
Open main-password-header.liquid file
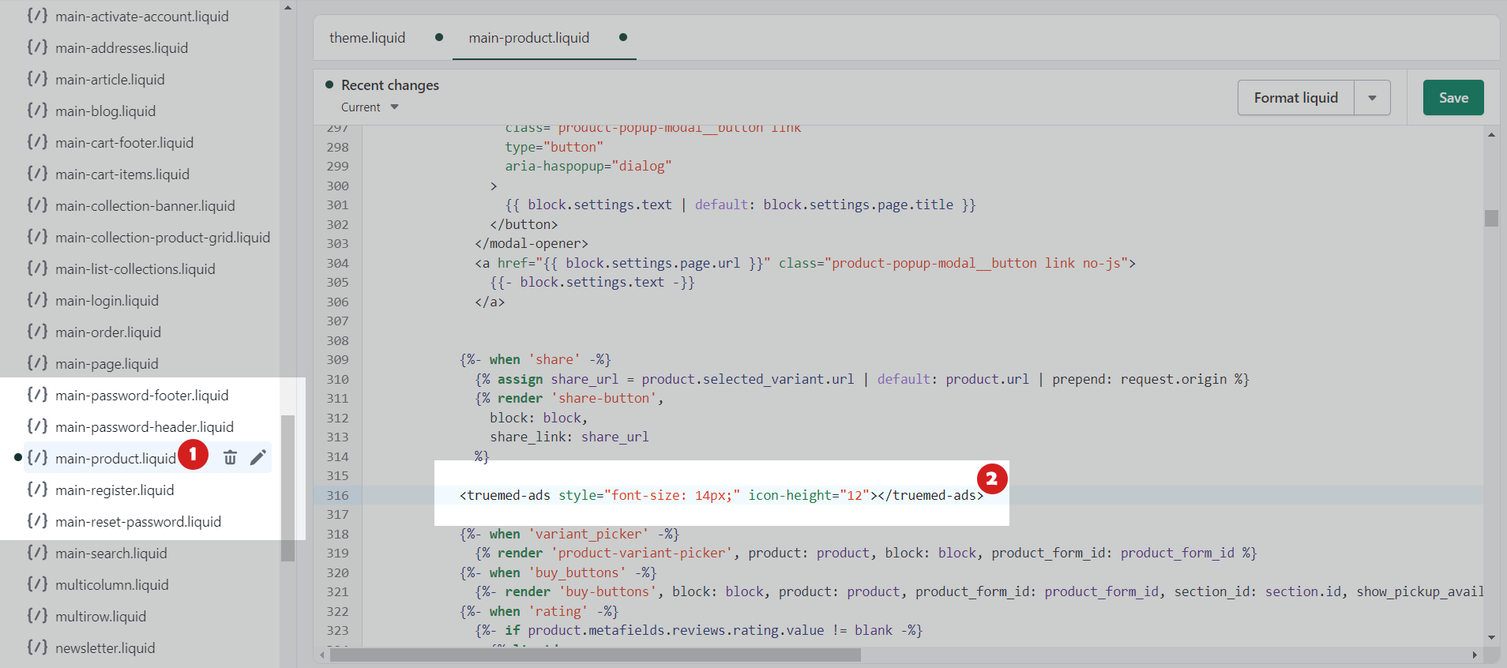tap(145, 426)
